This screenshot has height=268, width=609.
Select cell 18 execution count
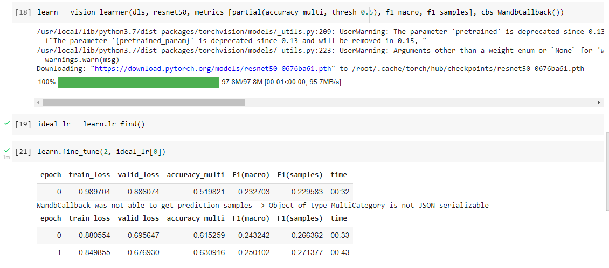click(23, 12)
